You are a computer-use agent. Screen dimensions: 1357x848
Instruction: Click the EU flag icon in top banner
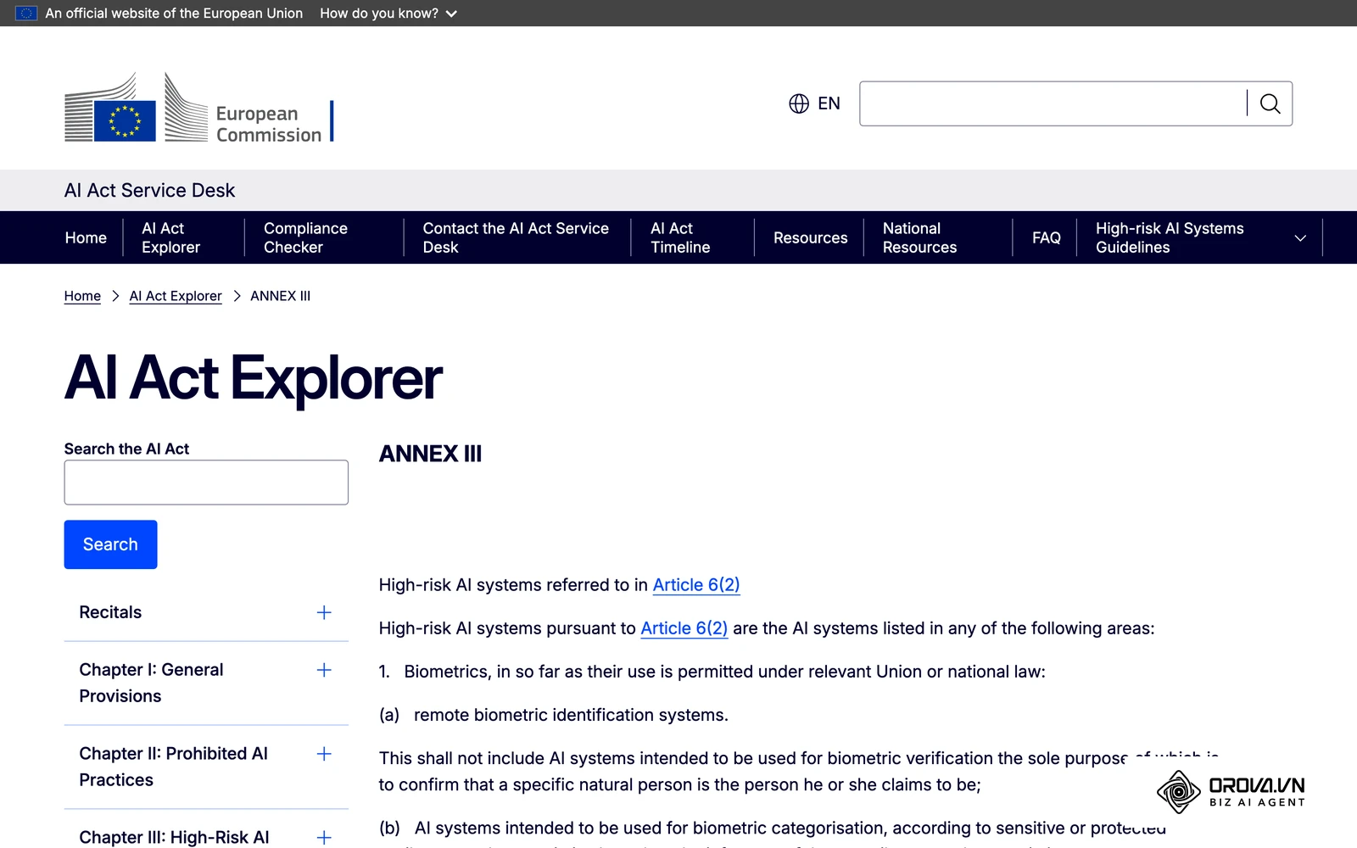click(x=26, y=14)
